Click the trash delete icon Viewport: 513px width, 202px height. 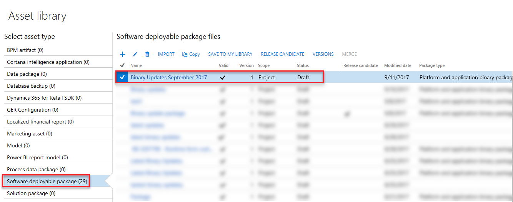pos(147,54)
